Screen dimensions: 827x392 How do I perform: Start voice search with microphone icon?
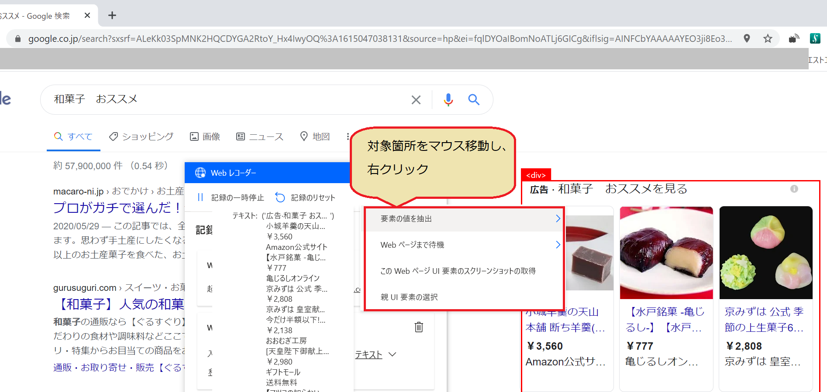(x=448, y=100)
